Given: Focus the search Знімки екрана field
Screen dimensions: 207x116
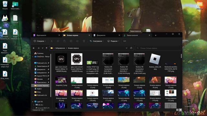Looking at the screenshot, I should coord(158,48).
